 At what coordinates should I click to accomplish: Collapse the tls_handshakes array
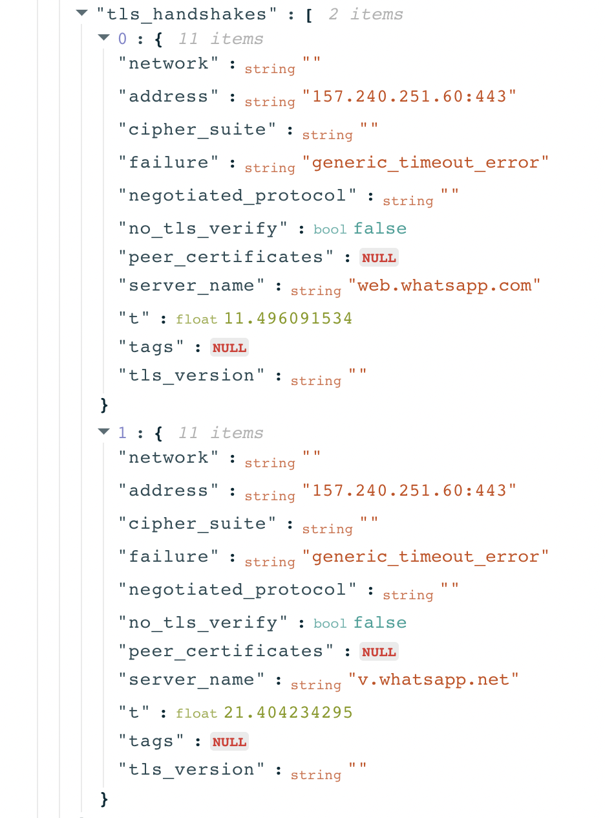[x=82, y=13]
